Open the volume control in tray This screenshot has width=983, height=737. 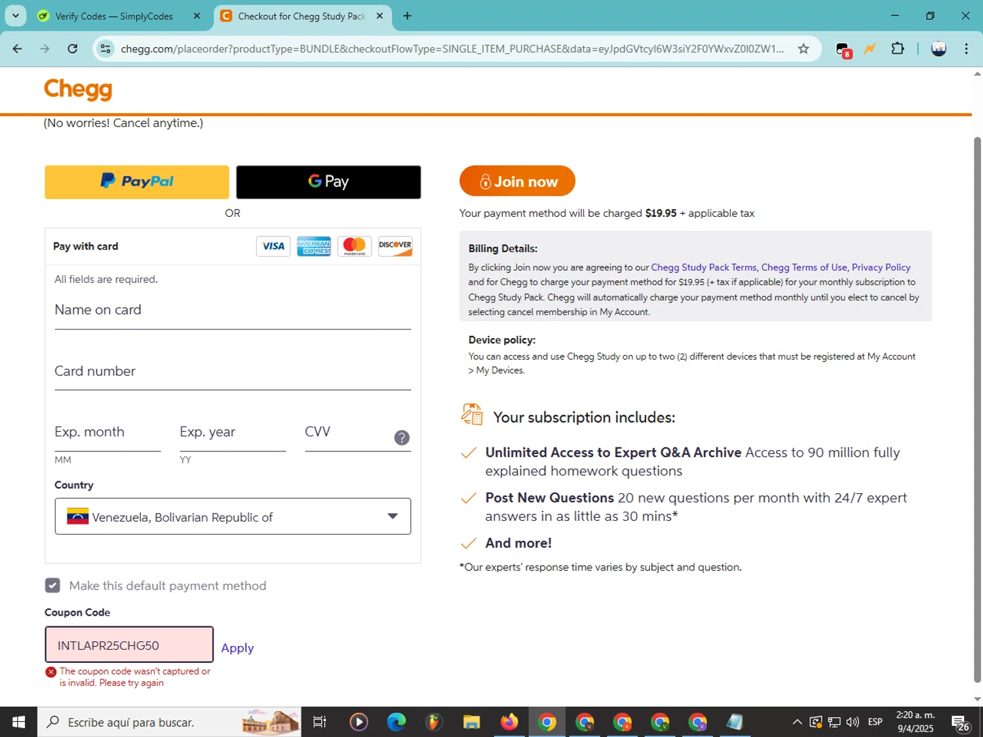(x=853, y=722)
